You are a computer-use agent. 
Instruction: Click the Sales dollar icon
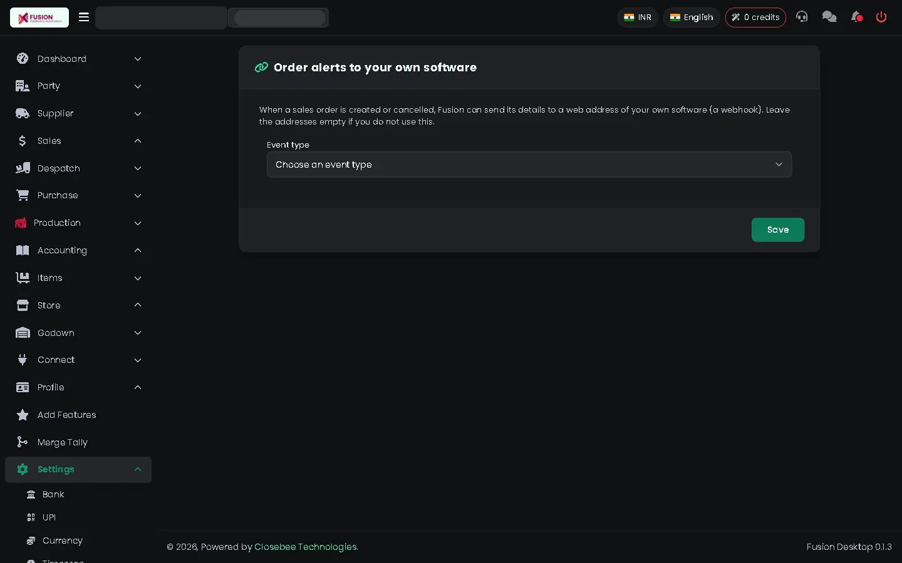(23, 141)
